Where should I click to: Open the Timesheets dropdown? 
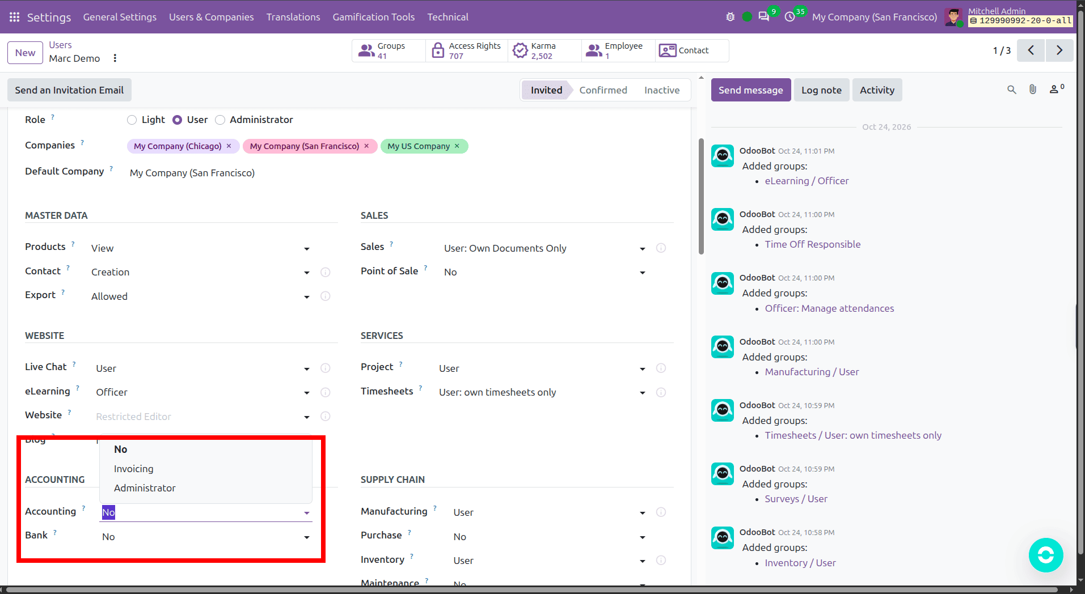[x=542, y=392]
